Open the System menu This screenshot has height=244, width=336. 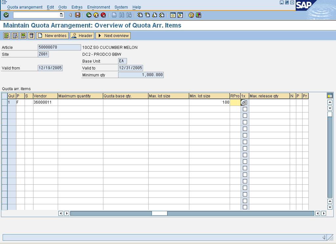coord(121,7)
